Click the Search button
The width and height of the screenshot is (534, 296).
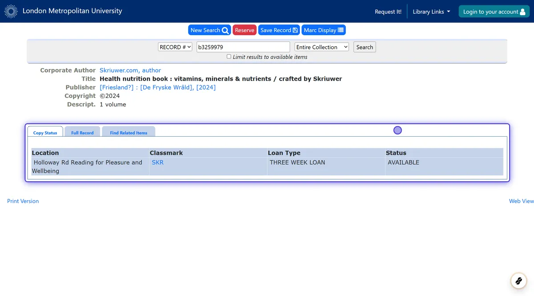[x=364, y=47]
